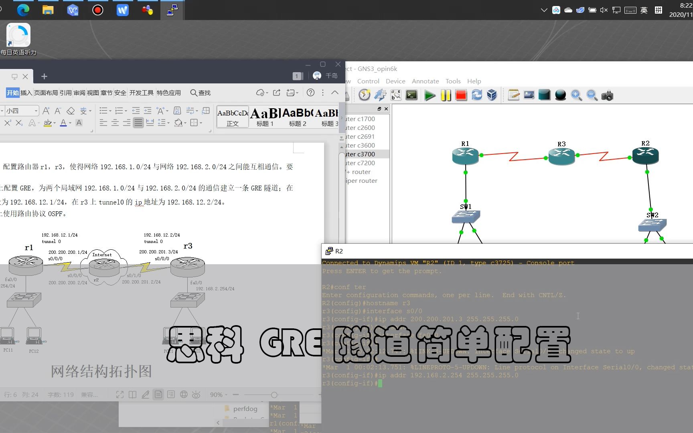
Task: Apply 标题 1 heading style
Action: (265, 117)
